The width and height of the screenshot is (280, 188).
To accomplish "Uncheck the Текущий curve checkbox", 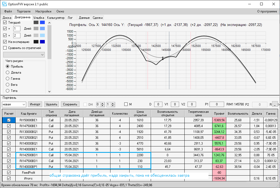I will pos(5,23).
